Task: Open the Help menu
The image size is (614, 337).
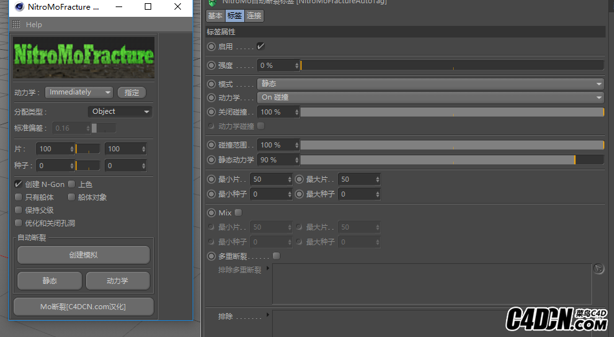Action: click(34, 25)
